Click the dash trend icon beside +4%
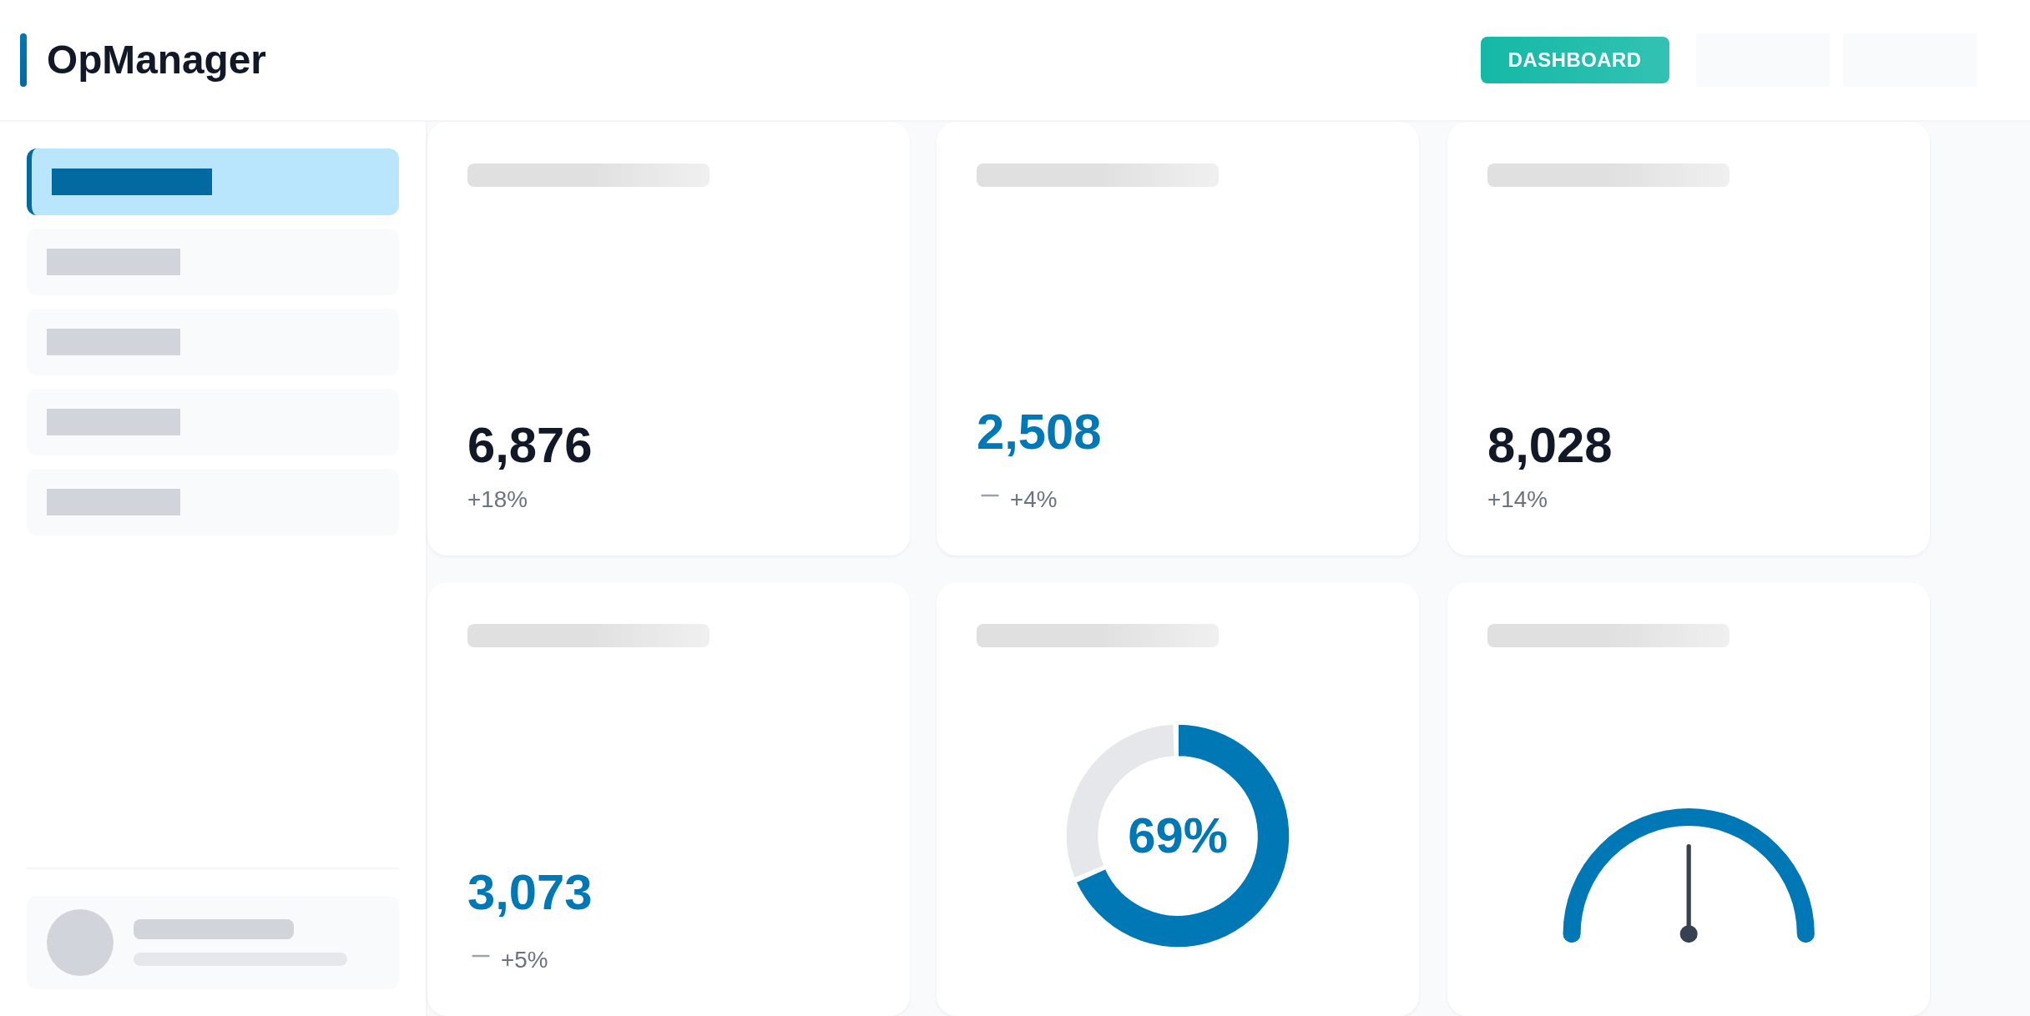Viewport: 2030px width, 1016px height. point(989,496)
